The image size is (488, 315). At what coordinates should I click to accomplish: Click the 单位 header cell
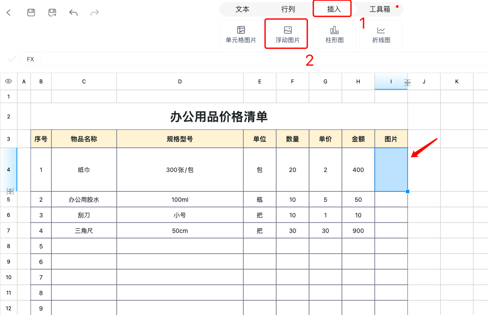pos(260,139)
